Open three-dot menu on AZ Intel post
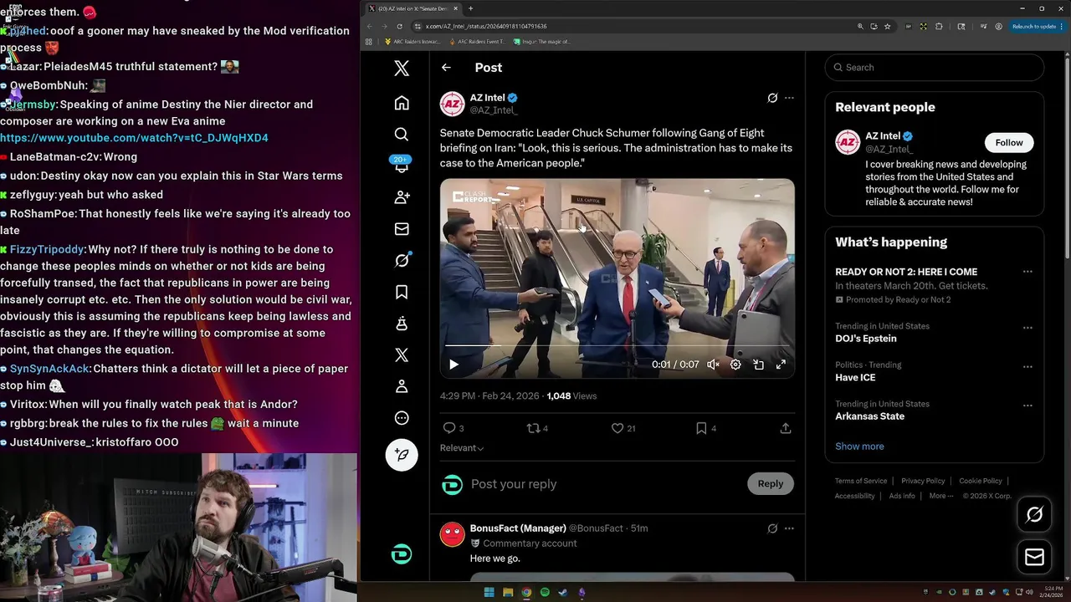 [789, 98]
